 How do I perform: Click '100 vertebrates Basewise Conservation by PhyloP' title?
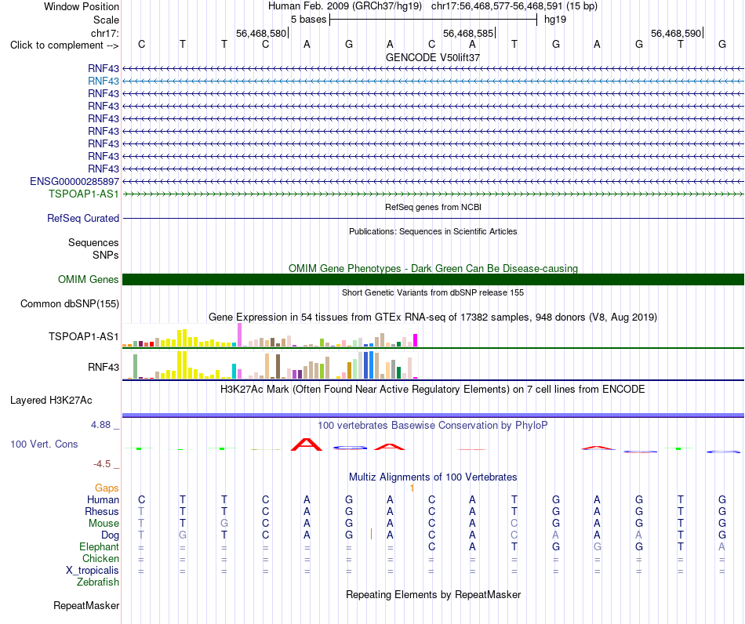pos(433,426)
